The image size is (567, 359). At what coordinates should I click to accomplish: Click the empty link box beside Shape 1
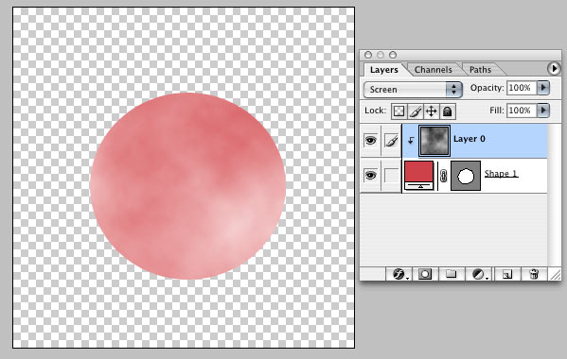click(x=391, y=176)
